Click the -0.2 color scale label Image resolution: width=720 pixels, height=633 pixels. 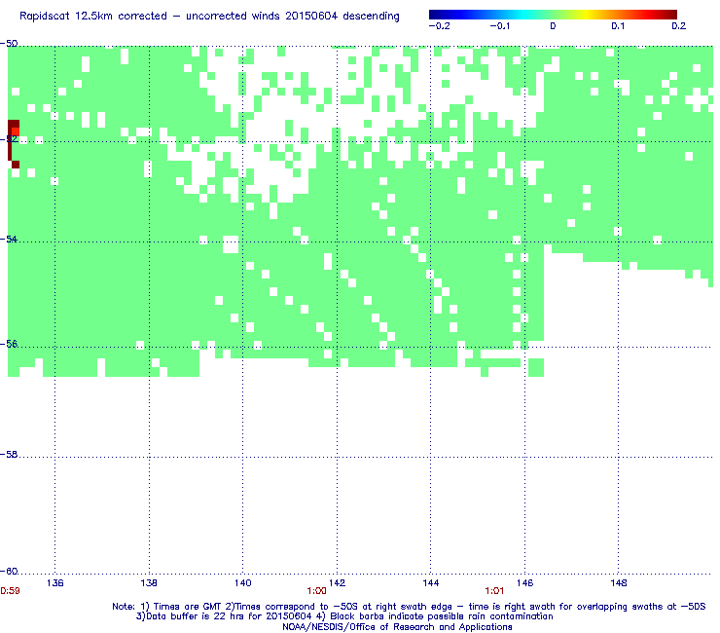click(439, 26)
